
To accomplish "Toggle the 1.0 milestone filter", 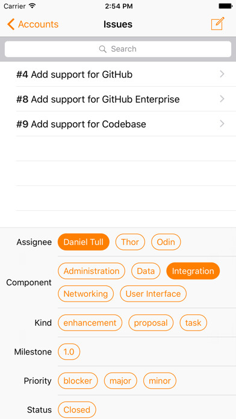I will click(69, 352).
